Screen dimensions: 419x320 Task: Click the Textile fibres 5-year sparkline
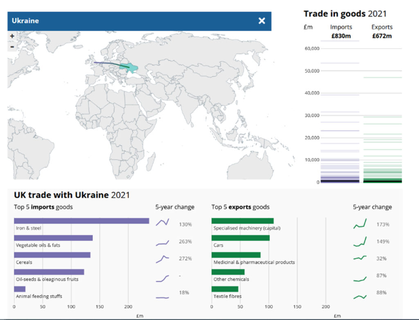click(x=360, y=296)
